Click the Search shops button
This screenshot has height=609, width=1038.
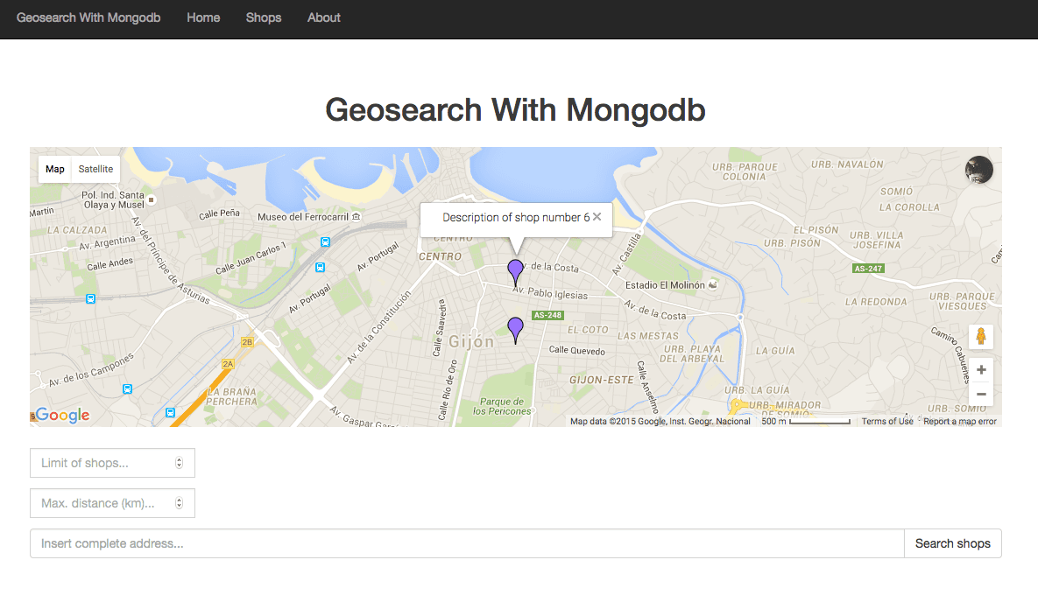click(952, 543)
